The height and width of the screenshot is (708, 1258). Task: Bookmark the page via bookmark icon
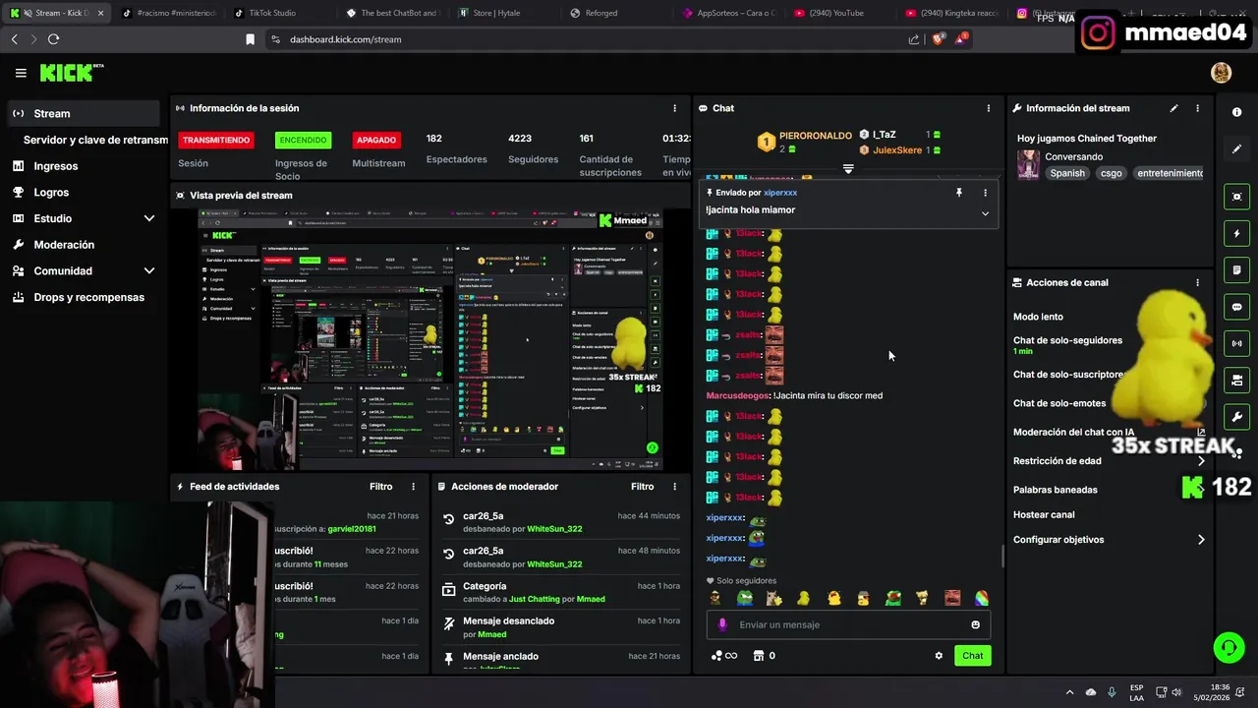[250, 39]
